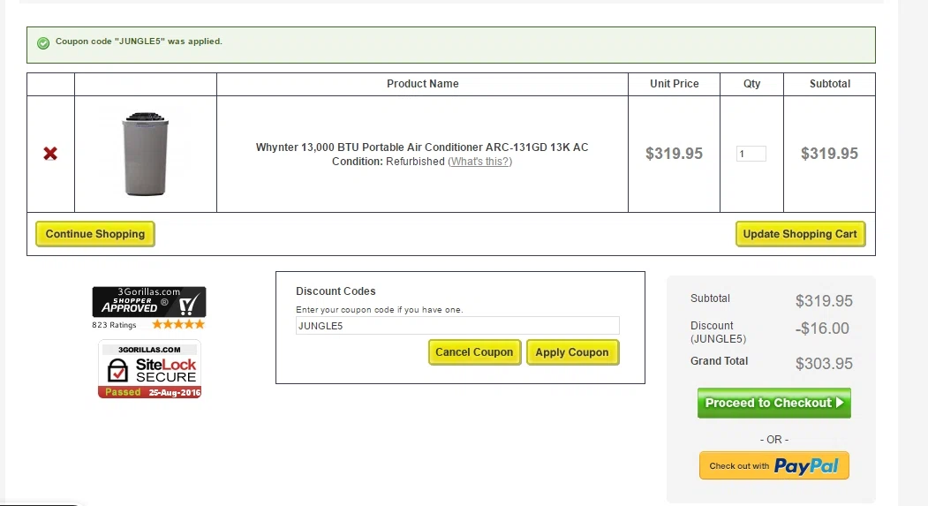
Task: Cancel the applied coupon
Action: coord(475,352)
